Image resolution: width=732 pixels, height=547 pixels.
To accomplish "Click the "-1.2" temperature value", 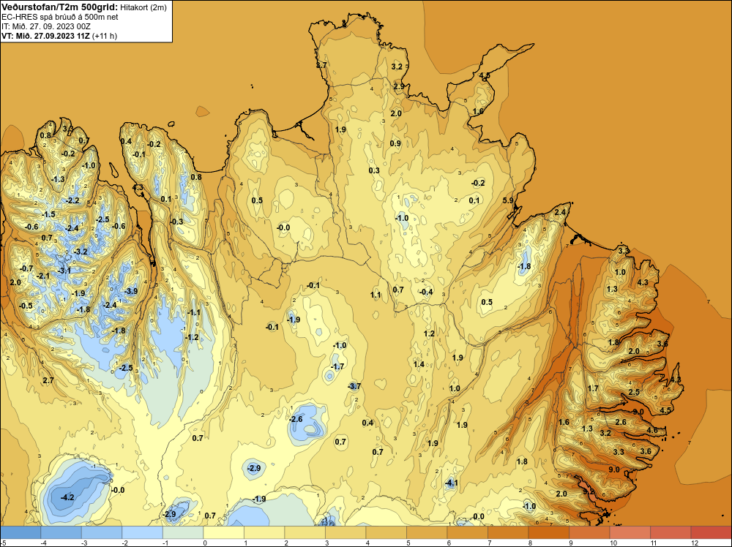I will point(191,337).
